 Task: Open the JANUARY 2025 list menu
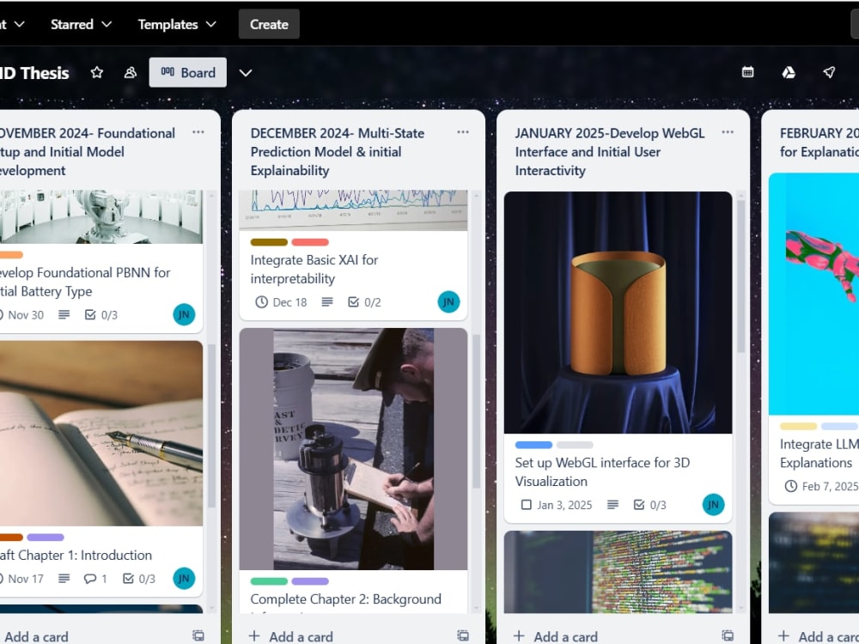tap(728, 133)
